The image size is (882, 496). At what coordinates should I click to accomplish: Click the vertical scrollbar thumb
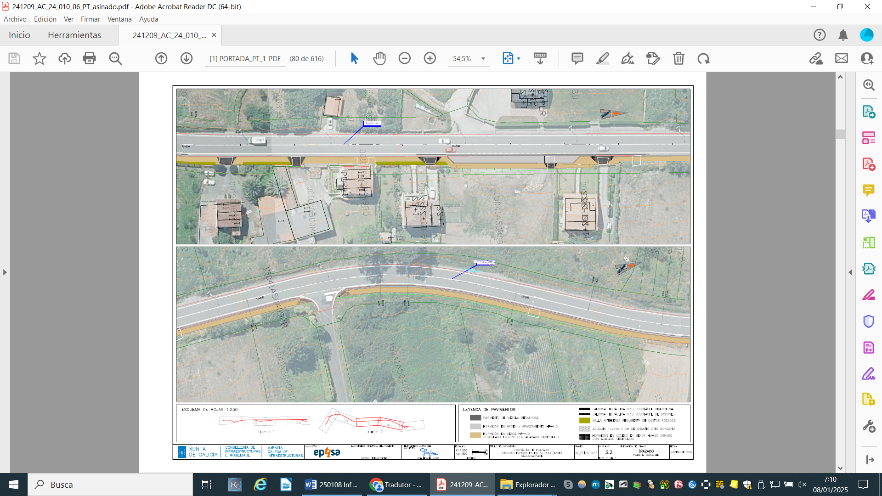pos(840,134)
